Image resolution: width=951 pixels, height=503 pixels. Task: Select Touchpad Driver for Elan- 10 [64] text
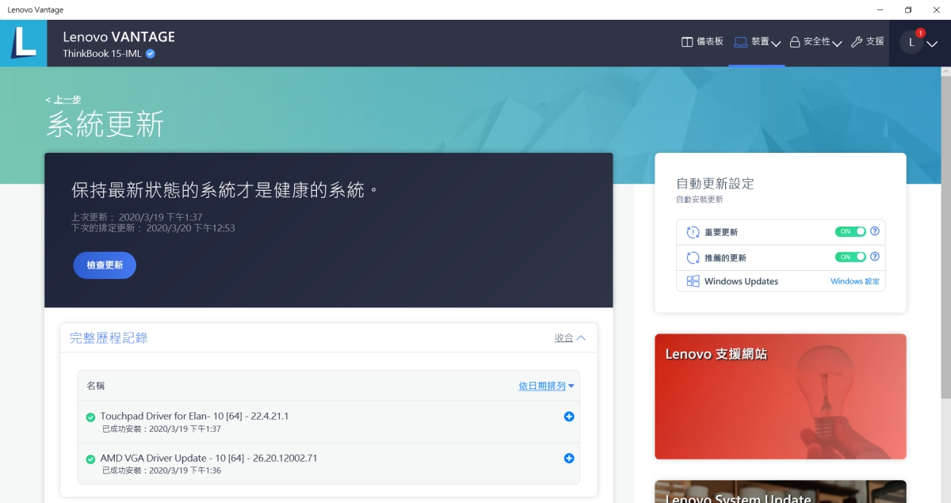pos(194,416)
